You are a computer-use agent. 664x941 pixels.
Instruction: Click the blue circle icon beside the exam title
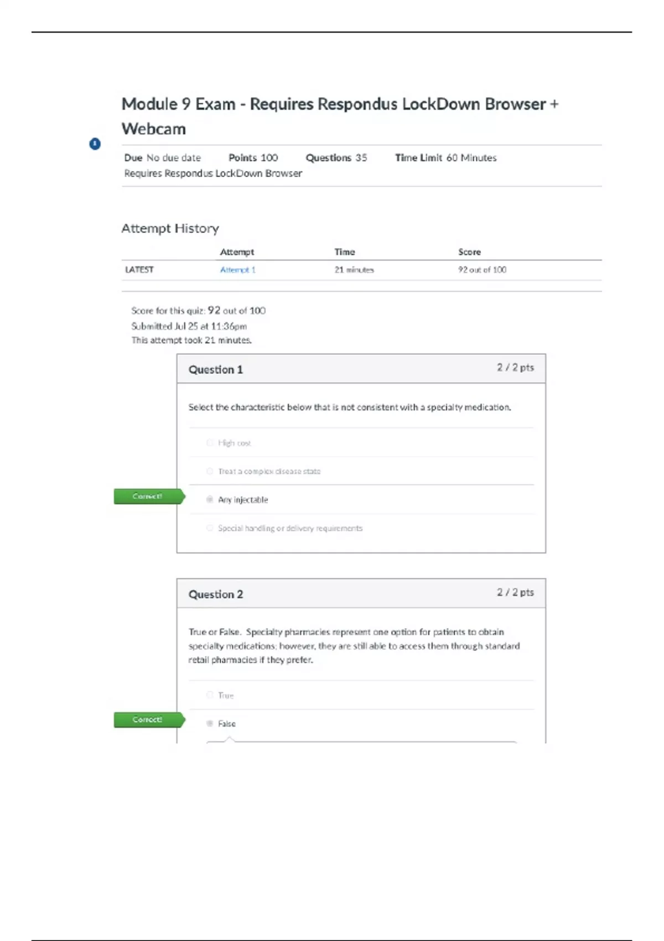click(x=95, y=144)
